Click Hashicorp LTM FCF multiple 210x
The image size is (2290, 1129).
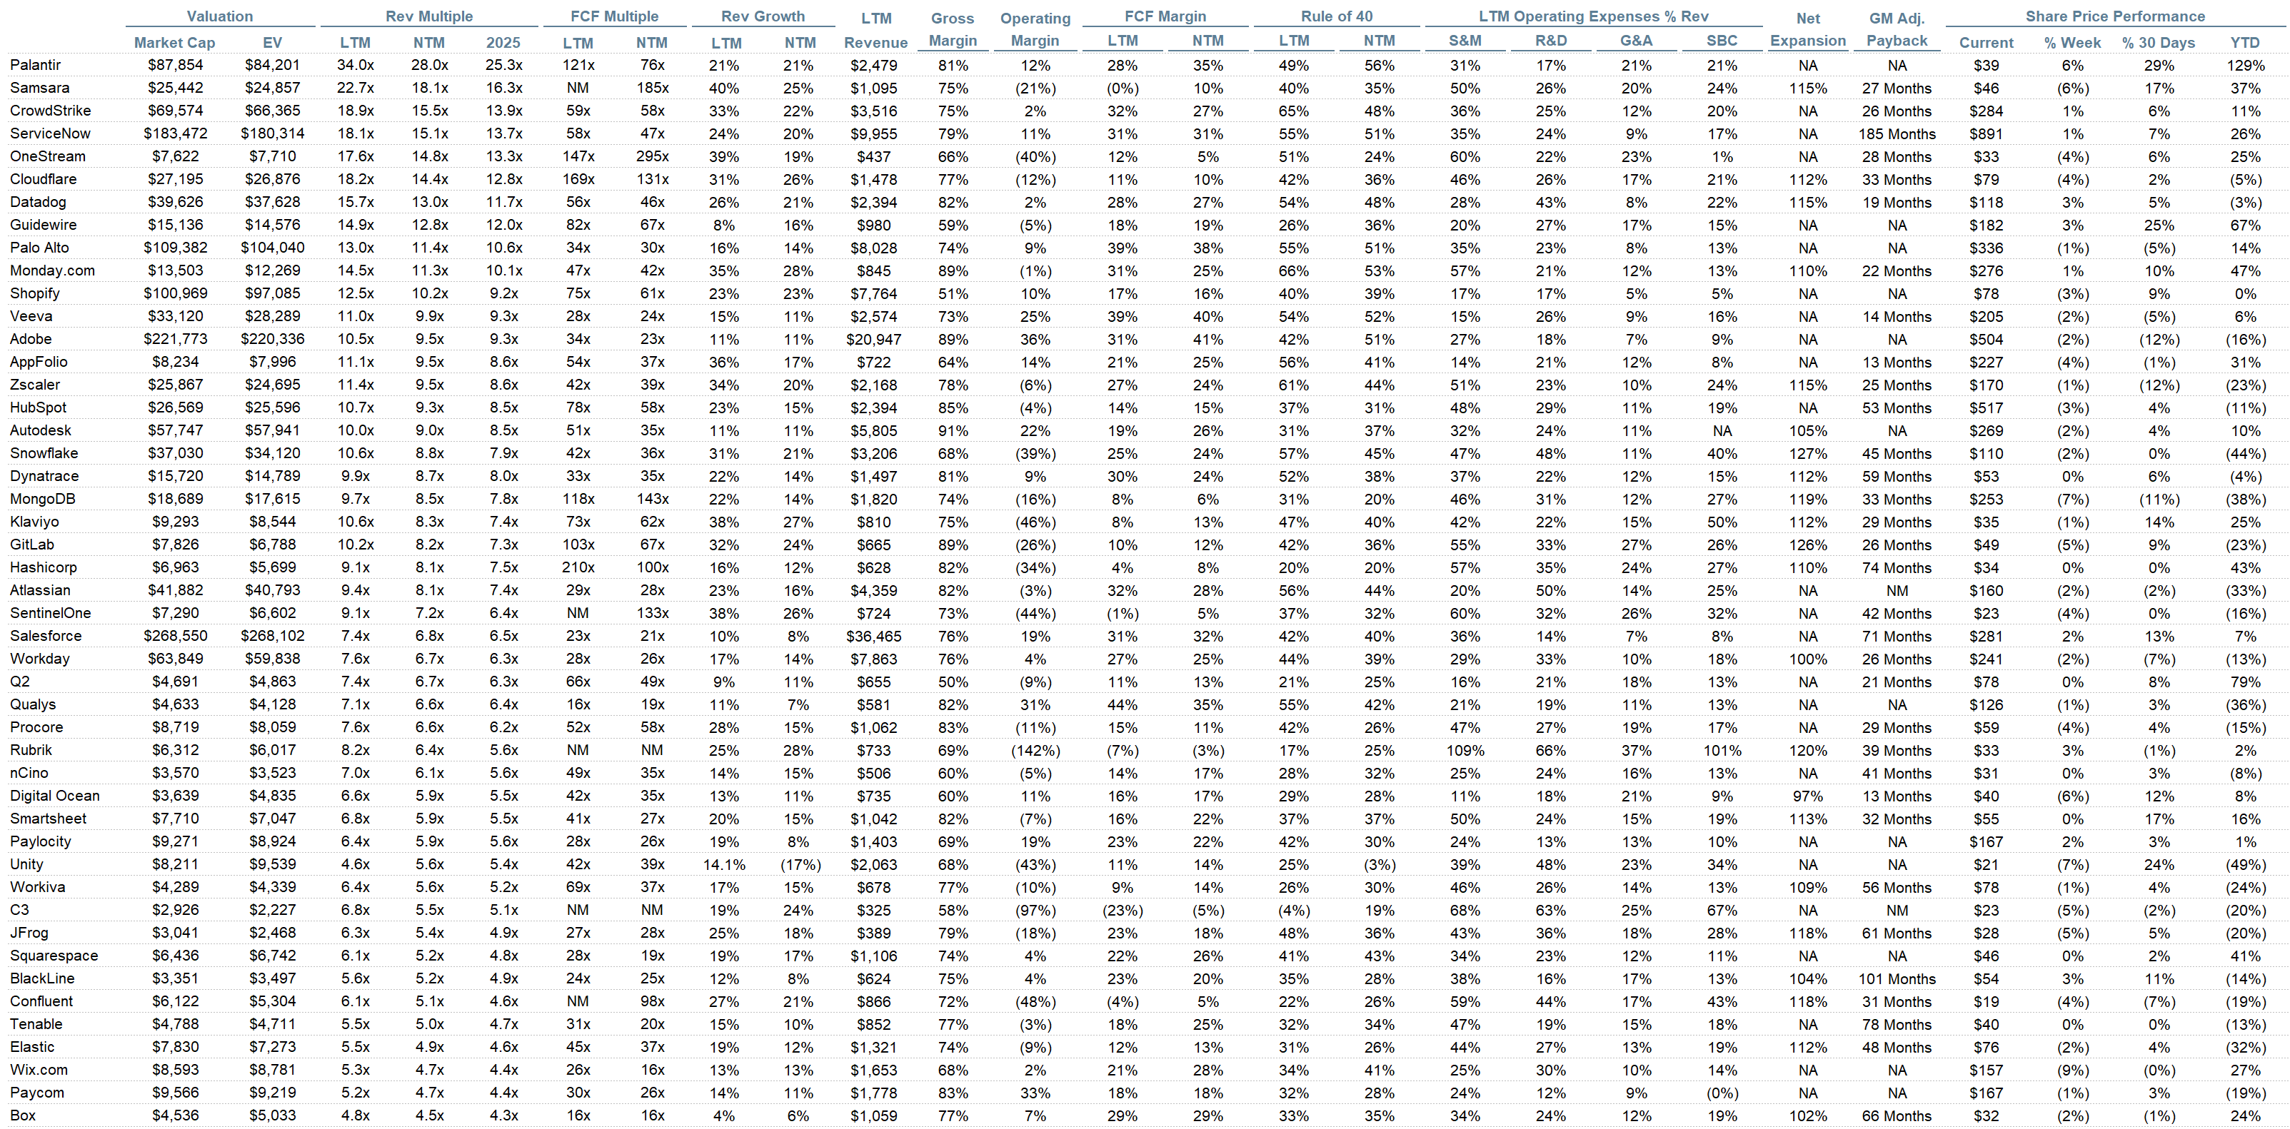578,567
